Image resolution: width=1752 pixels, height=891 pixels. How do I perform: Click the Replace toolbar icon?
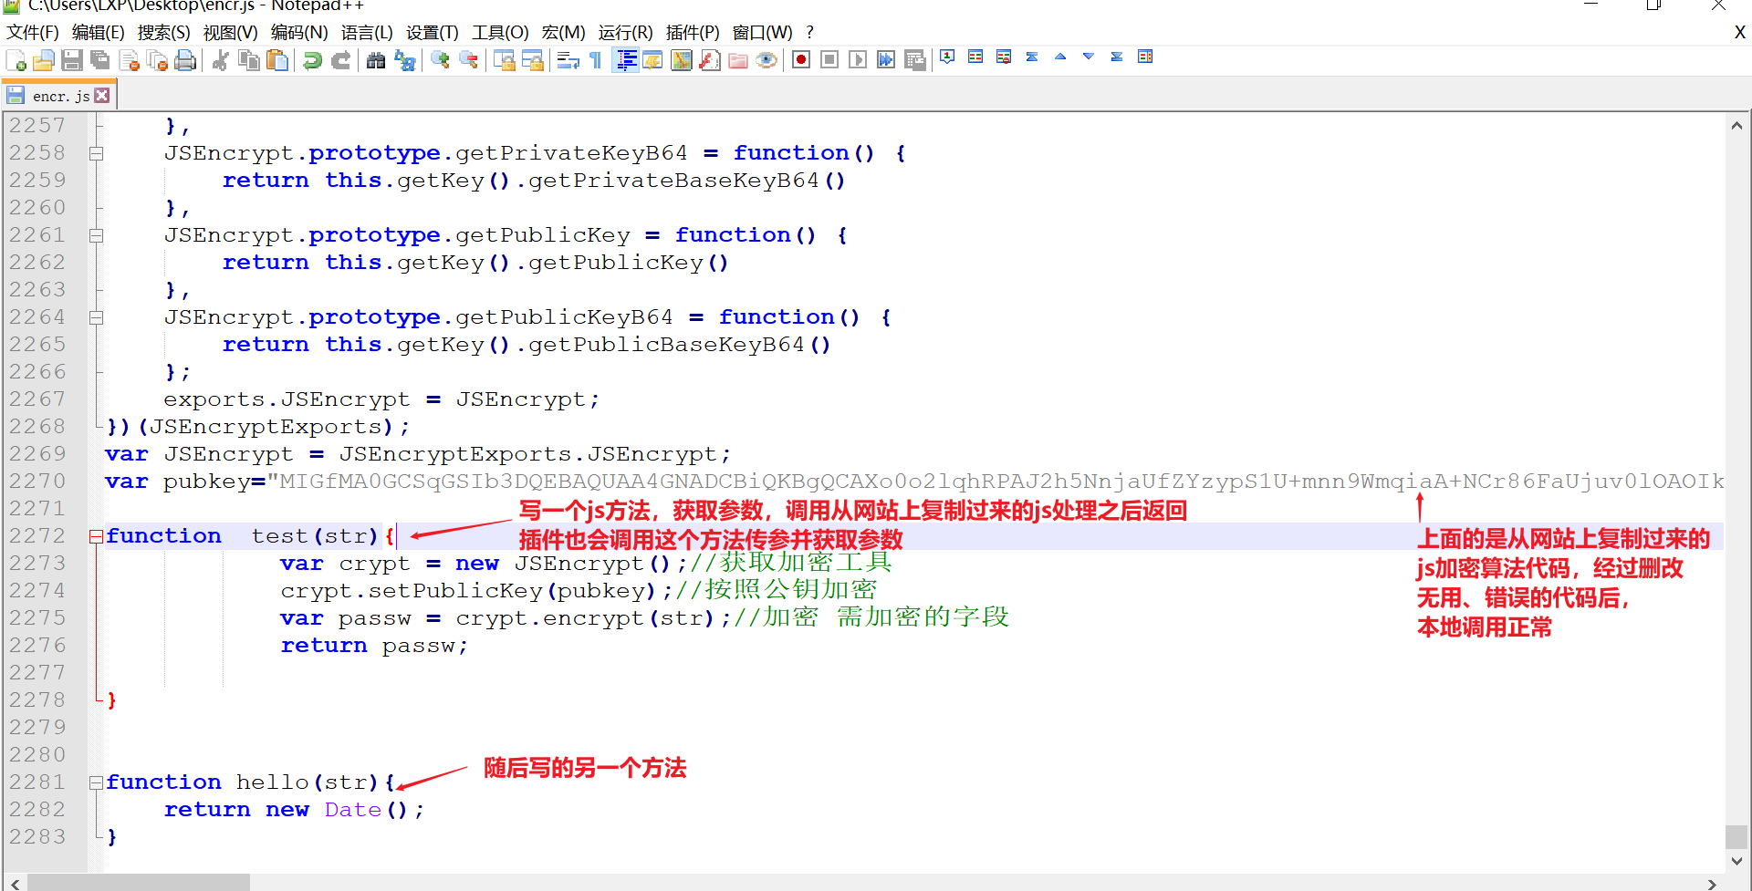[x=404, y=60]
